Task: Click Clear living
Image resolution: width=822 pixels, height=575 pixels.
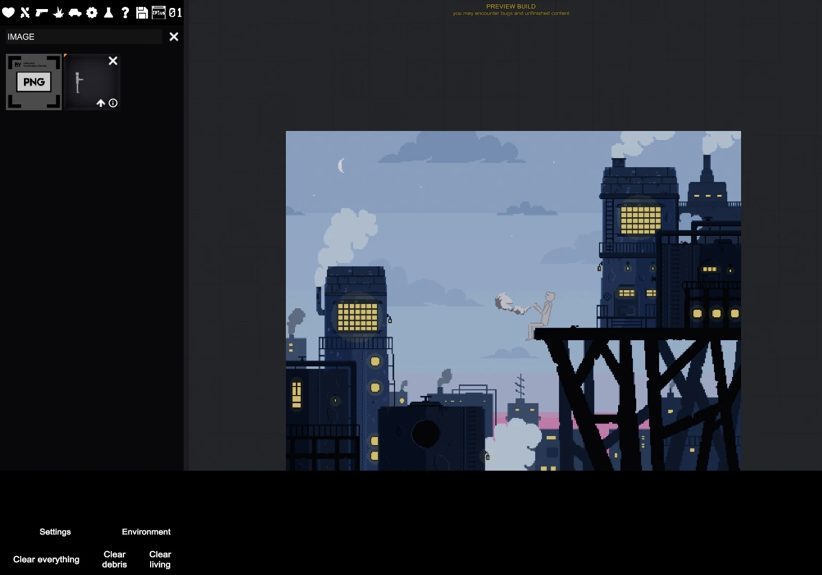Action: [x=160, y=560]
